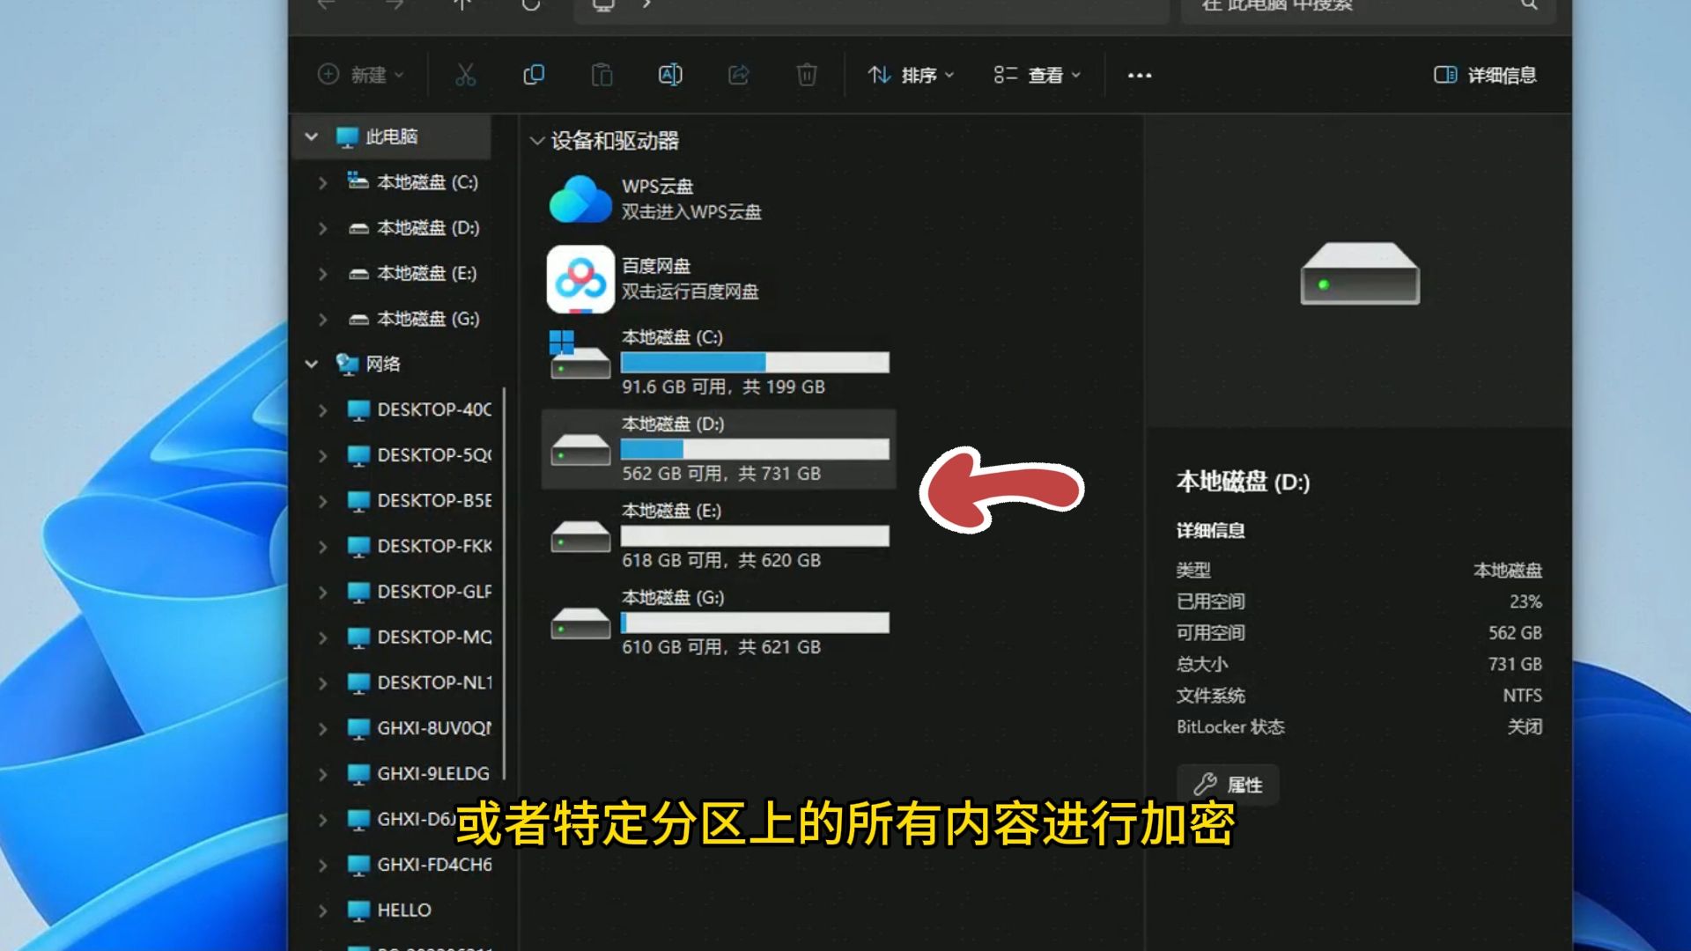Click the 618 GB 可用 text under E:
This screenshot has width=1691, height=951.
pyautogui.click(x=674, y=560)
